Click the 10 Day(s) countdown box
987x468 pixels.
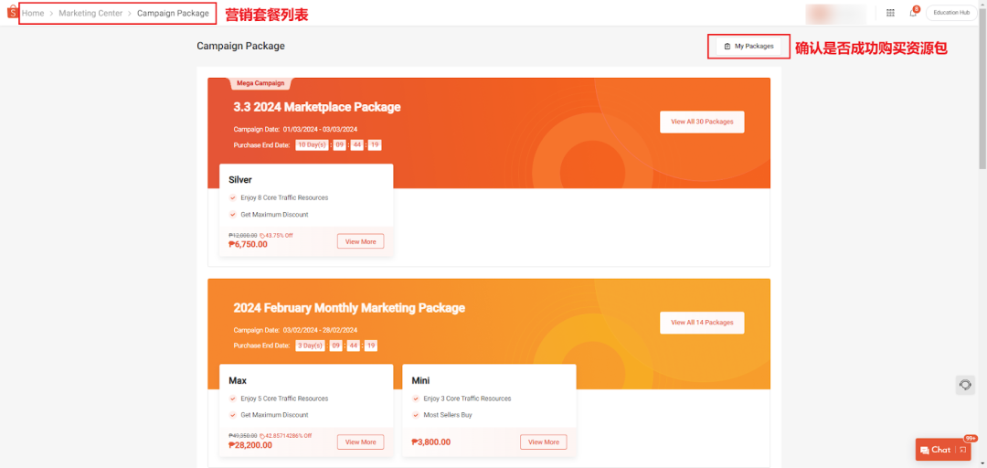[x=313, y=144]
